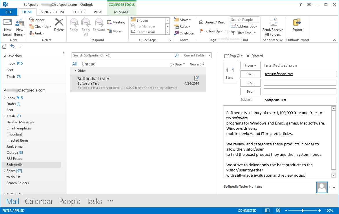Collapse the Favorites section

[x=5, y=56]
